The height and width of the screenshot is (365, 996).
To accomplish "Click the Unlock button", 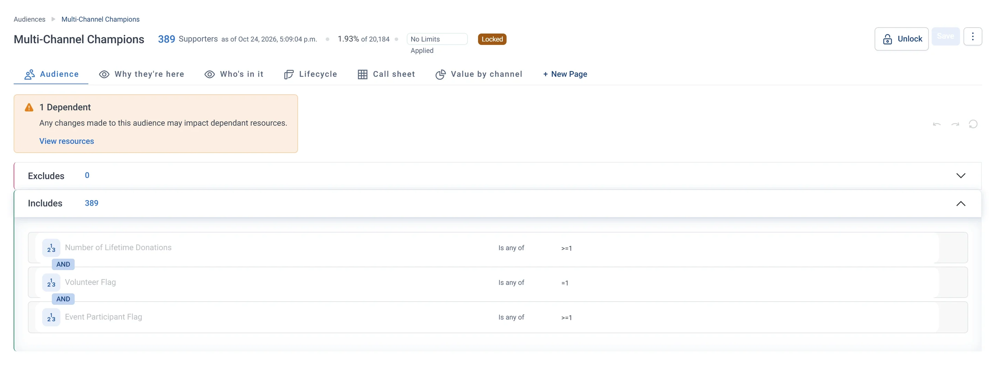I will click(x=901, y=39).
